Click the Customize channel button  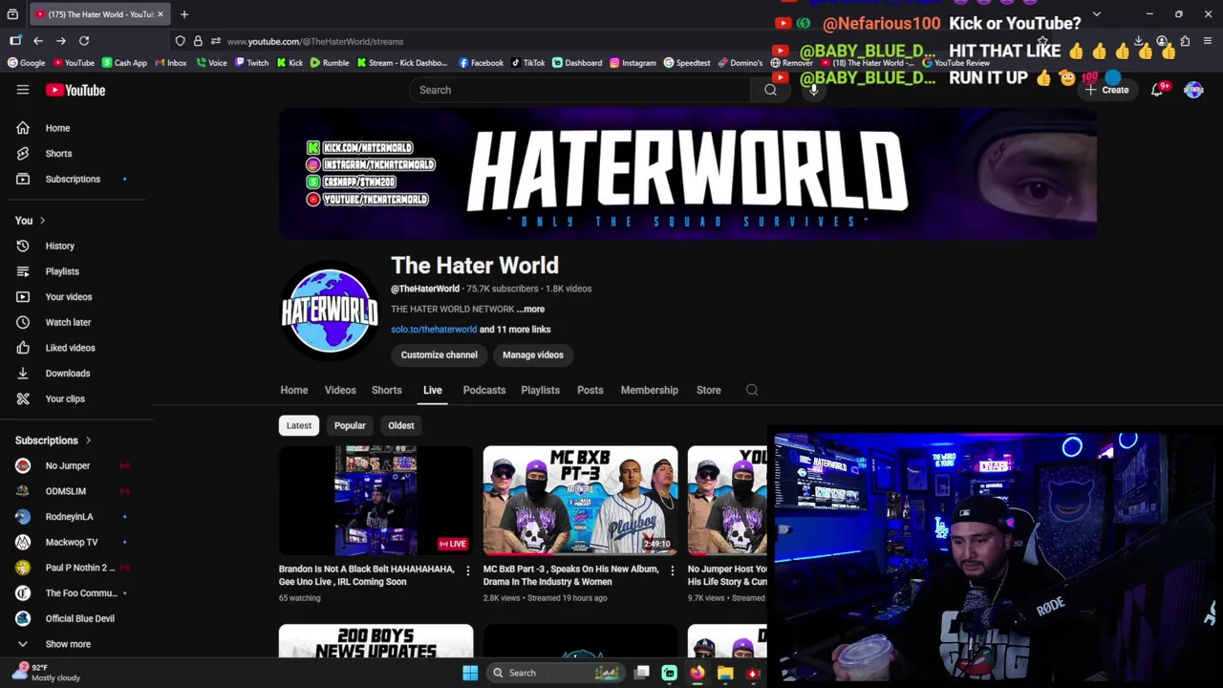click(440, 355)
